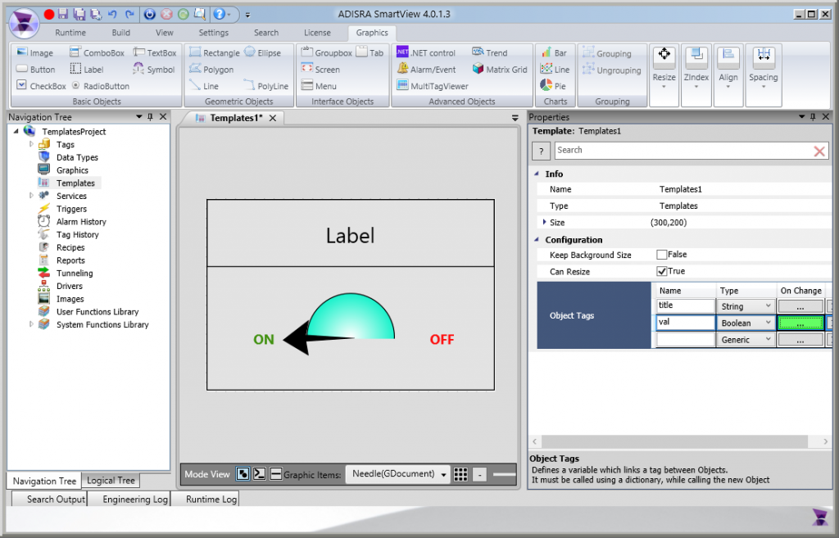
Task: Select the PolyLine tool
Action: (x=266, y=86)
